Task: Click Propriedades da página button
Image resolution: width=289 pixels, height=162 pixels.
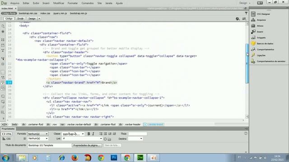Action: pyautogui.click(x=87, y=145)
